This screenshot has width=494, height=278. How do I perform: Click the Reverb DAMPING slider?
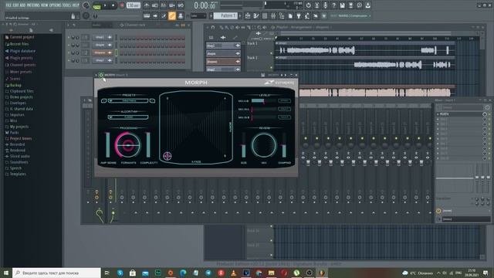pos(284,145)
